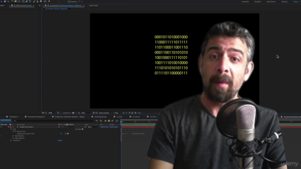
Task: Open the 1 View layout dropdown
Action: pos(117,113)
